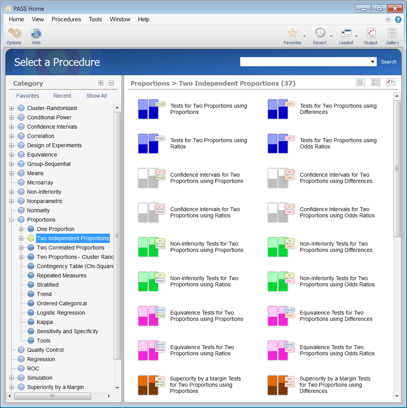Viewport: 407px width, 408px height.
Task: Open the Recent toolbar dropdown arrow
Action: (x=331, y=36)
